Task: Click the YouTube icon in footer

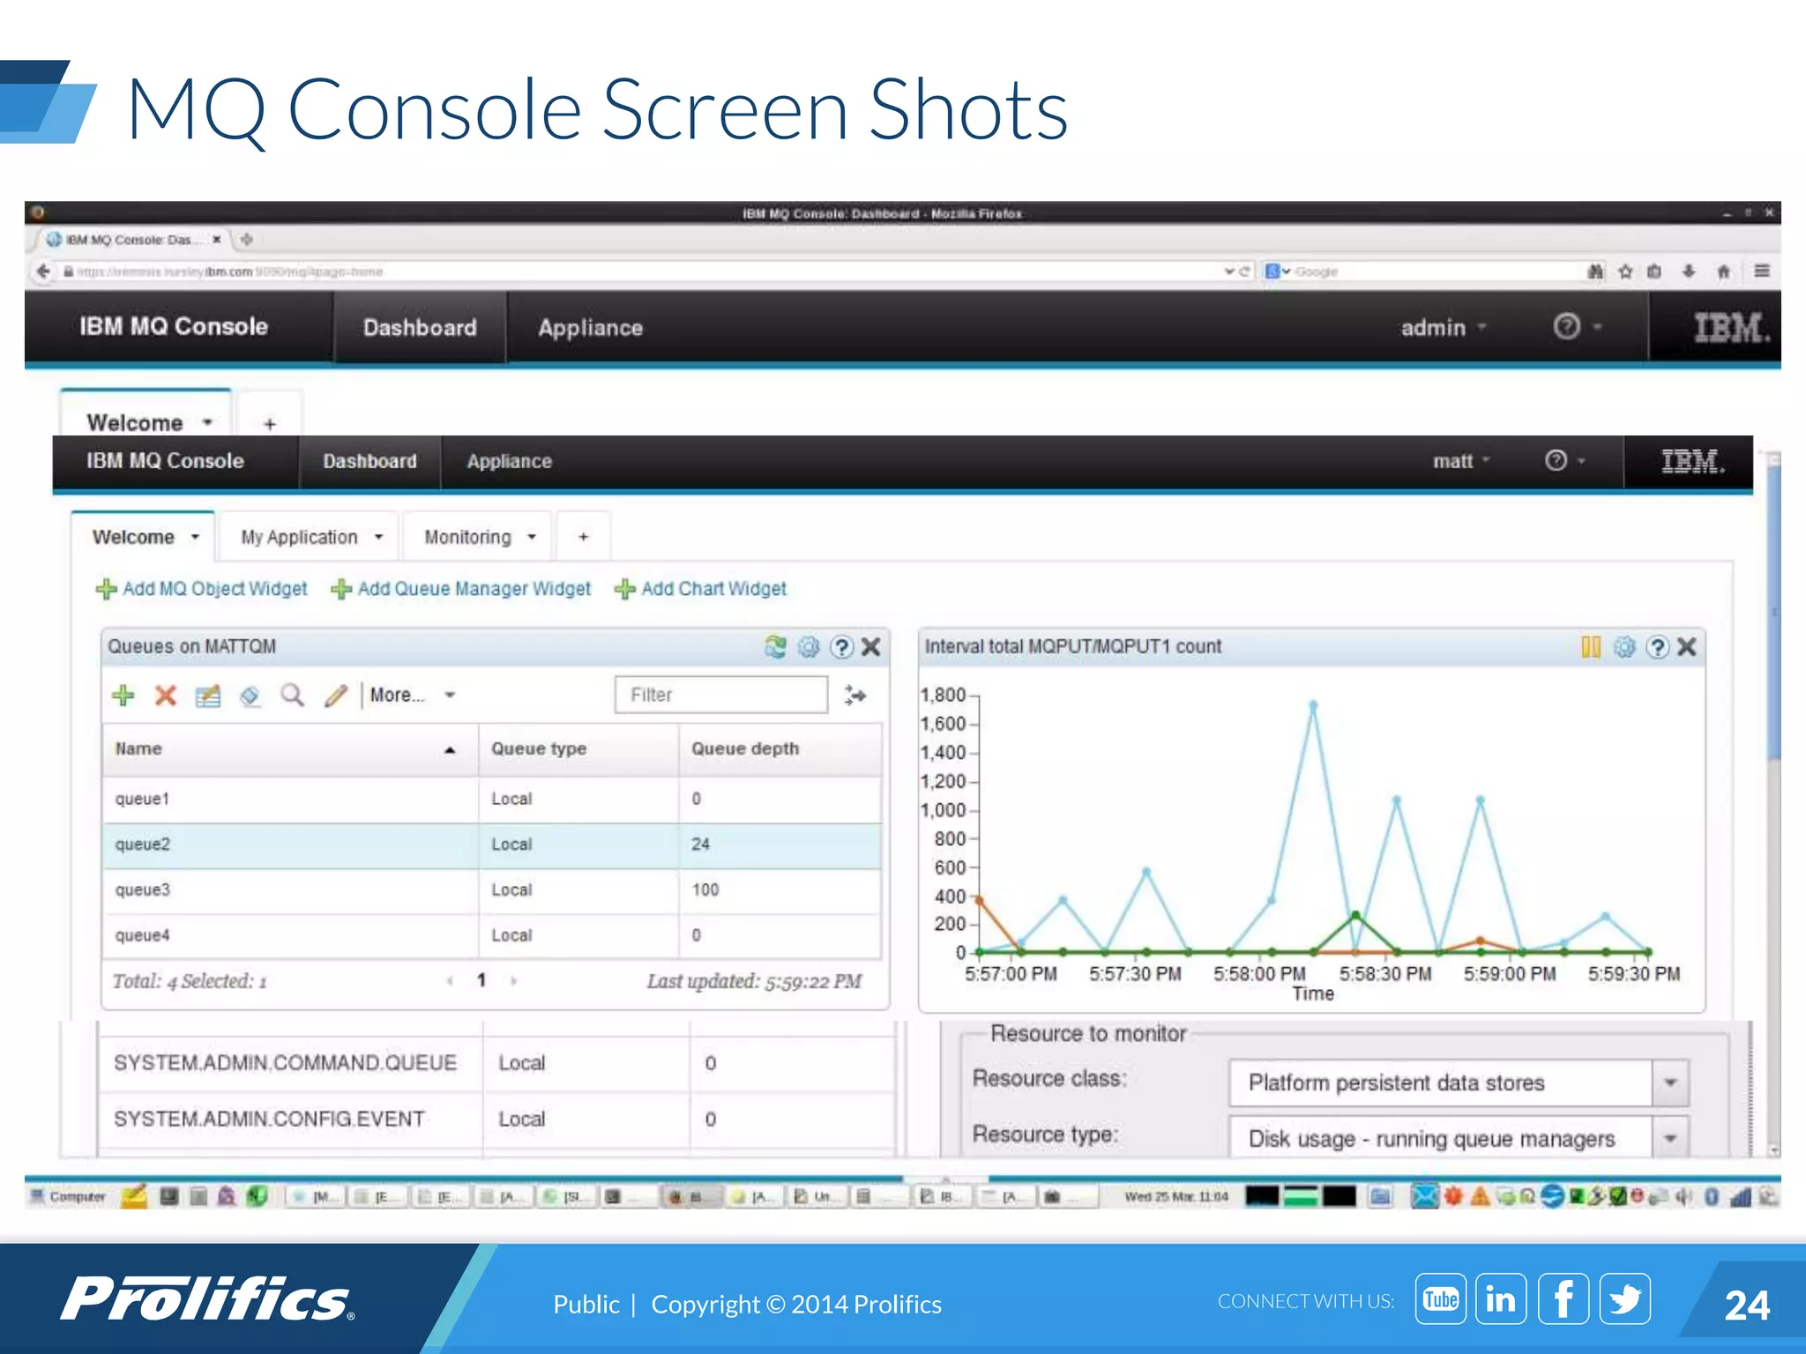Action: coord(1441,1298)
